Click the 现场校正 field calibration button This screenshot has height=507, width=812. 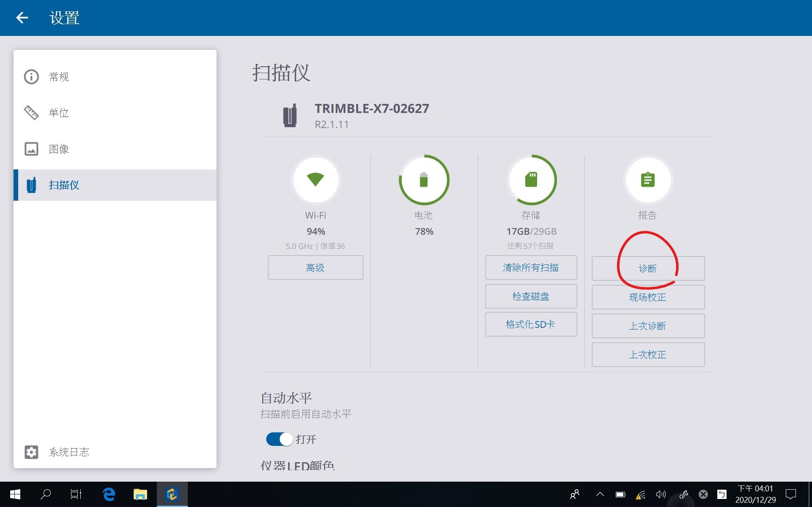click(648, 297)
